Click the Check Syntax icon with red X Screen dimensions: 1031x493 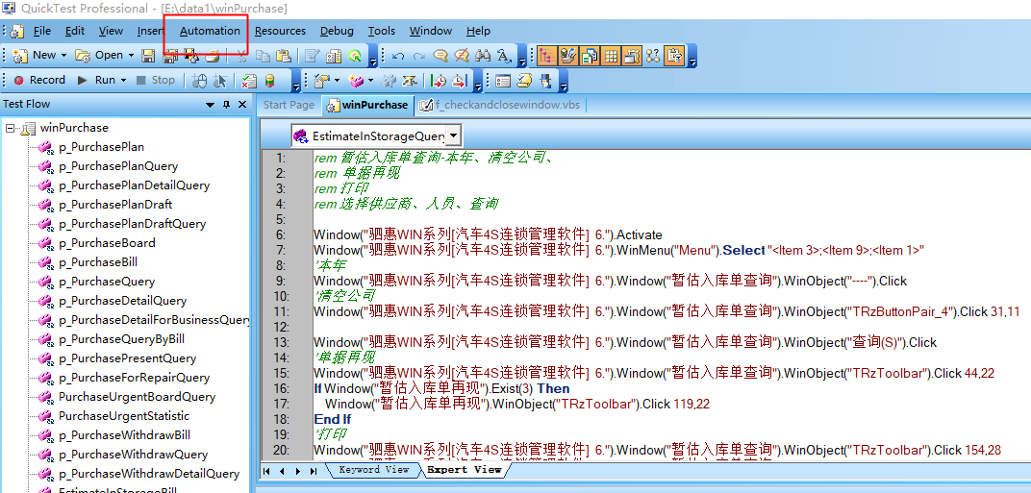tap(248, 81)
